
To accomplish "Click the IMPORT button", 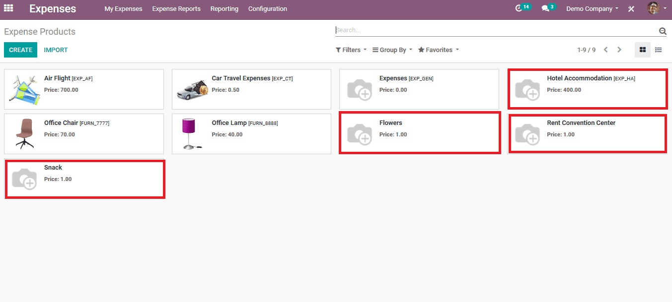I will (x=56, y=50).
